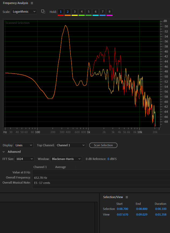Screen dimensions: 170x233
Task: Open the Selection/View panel menu icon
Action: click(127, 197)
